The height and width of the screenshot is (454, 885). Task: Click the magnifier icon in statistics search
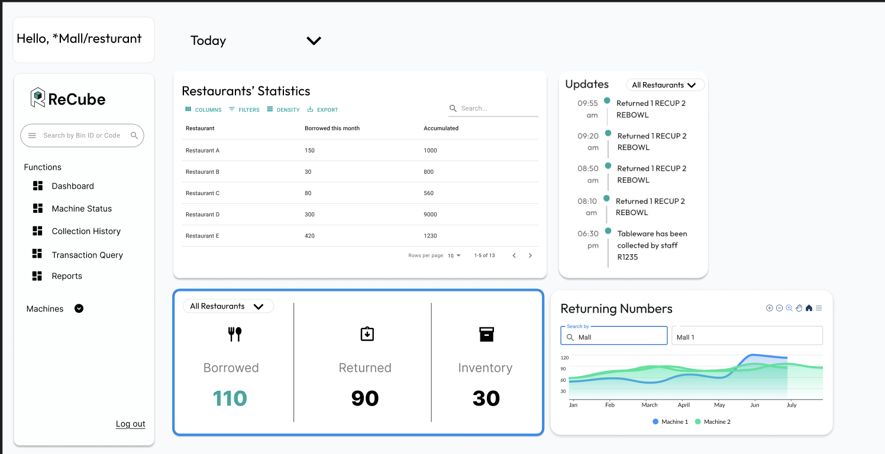tap(453, 108)
